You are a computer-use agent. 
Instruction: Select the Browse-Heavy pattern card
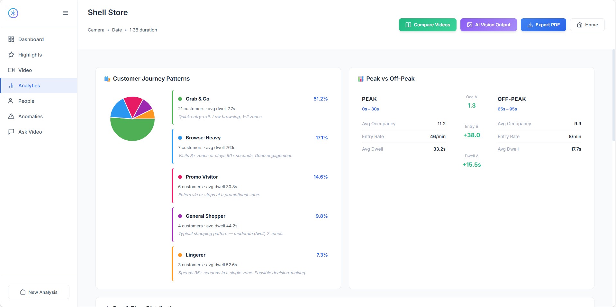click(253, 146)
